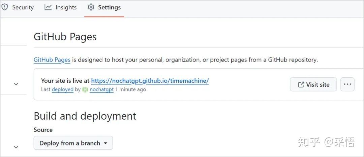Click the external-link icon on Visit site

click(x=301, y=85)
